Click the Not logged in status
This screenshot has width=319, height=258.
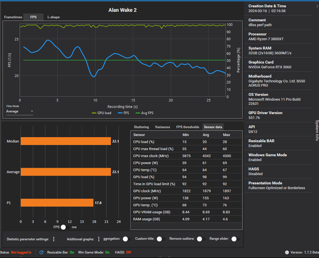tap(21, 252)
